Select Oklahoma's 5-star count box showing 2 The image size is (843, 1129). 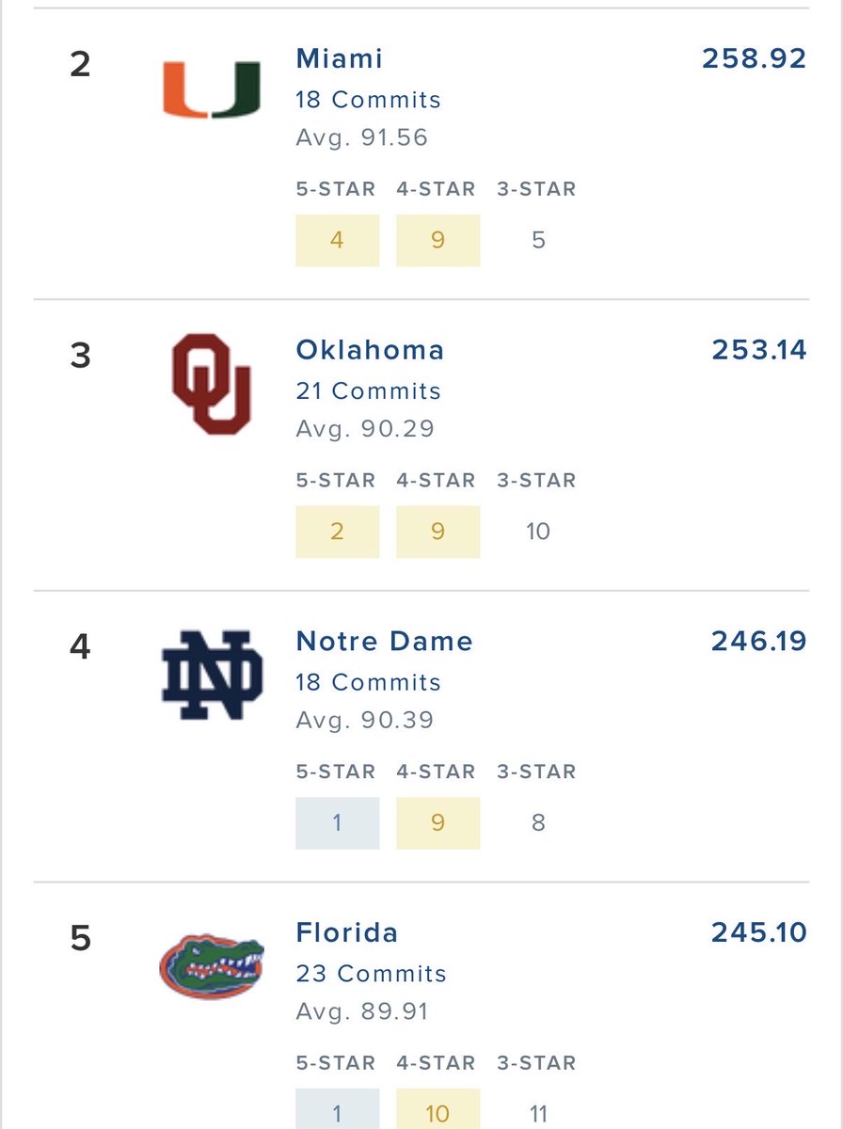(338, 532)
